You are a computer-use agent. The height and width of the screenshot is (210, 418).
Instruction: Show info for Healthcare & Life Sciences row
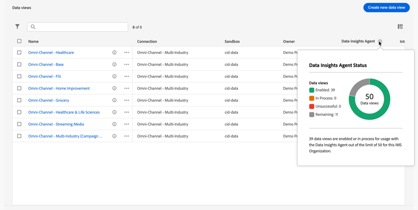(x=114, y=112)
